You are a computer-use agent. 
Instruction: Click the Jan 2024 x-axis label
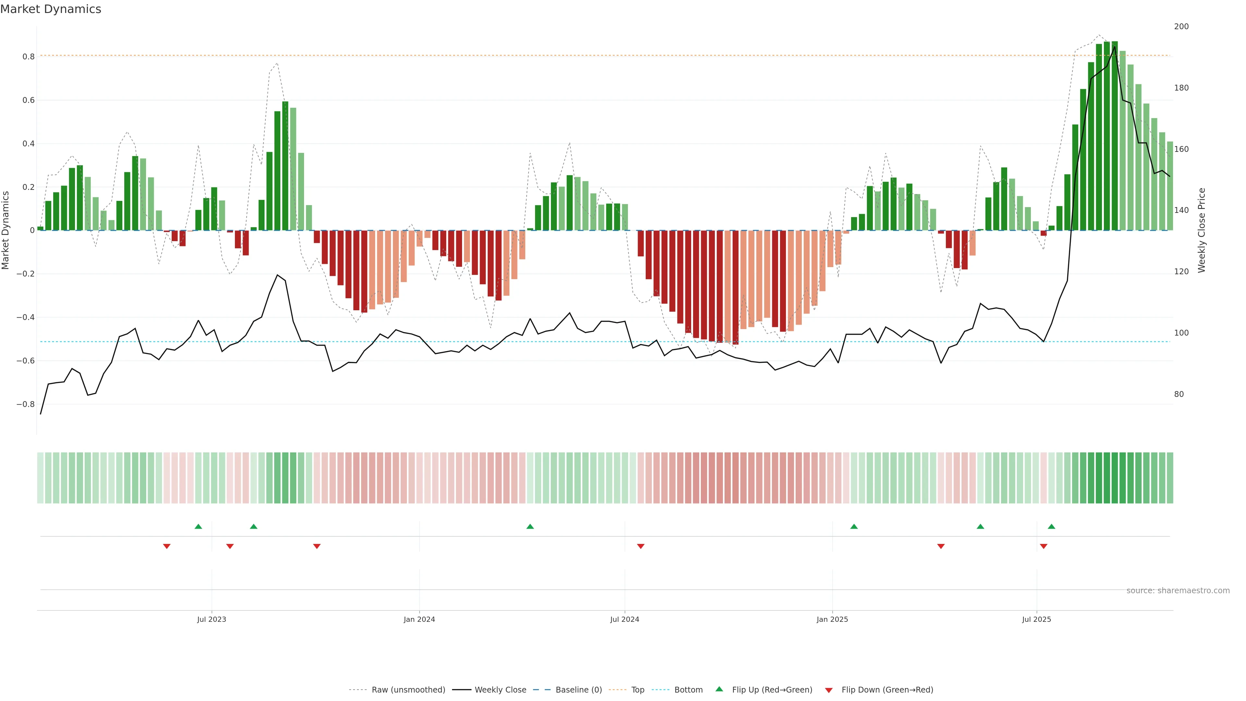pyautogui.click(x=419, y=619)
